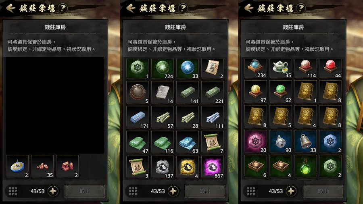Screen dimensions: 363x204
Task: Choose the blue cloth roll showing 63
Action: click(188, 142)
